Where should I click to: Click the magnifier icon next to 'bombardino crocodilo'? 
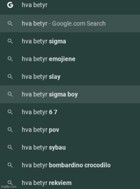10,165
